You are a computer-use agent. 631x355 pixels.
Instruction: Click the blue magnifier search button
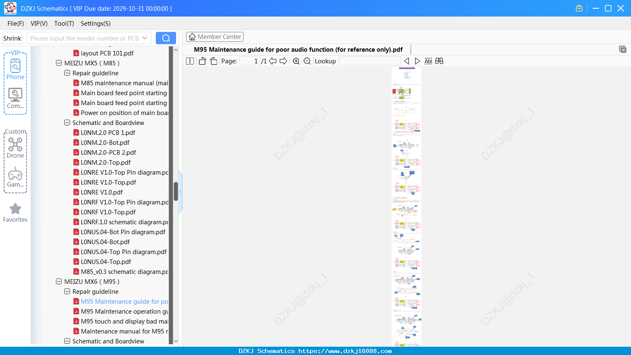(x=166, y=38)
